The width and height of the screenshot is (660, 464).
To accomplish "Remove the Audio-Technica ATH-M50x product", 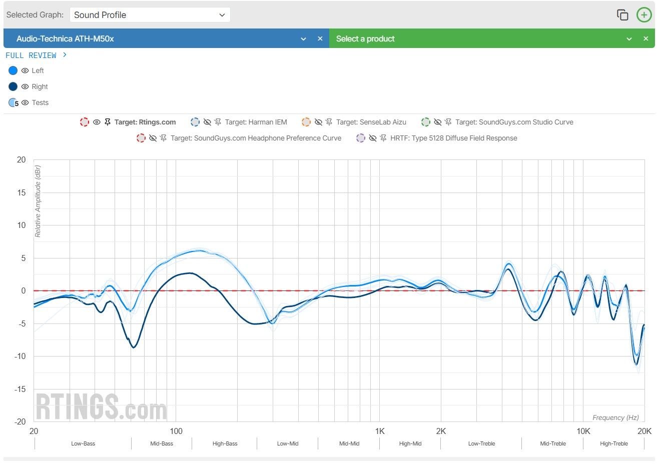I will (320, 38).
